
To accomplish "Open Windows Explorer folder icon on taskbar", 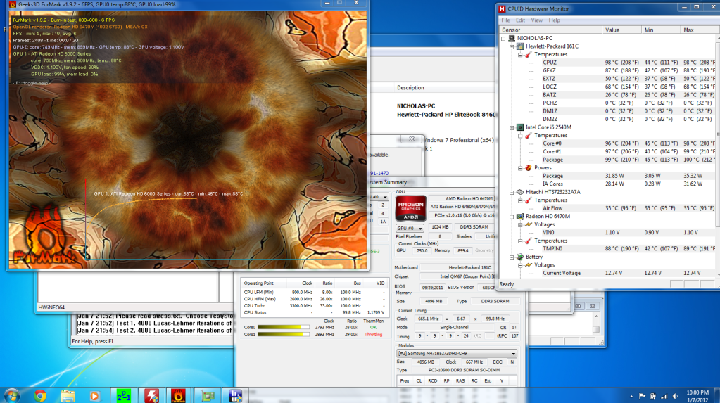I will [x=68, y=395].
